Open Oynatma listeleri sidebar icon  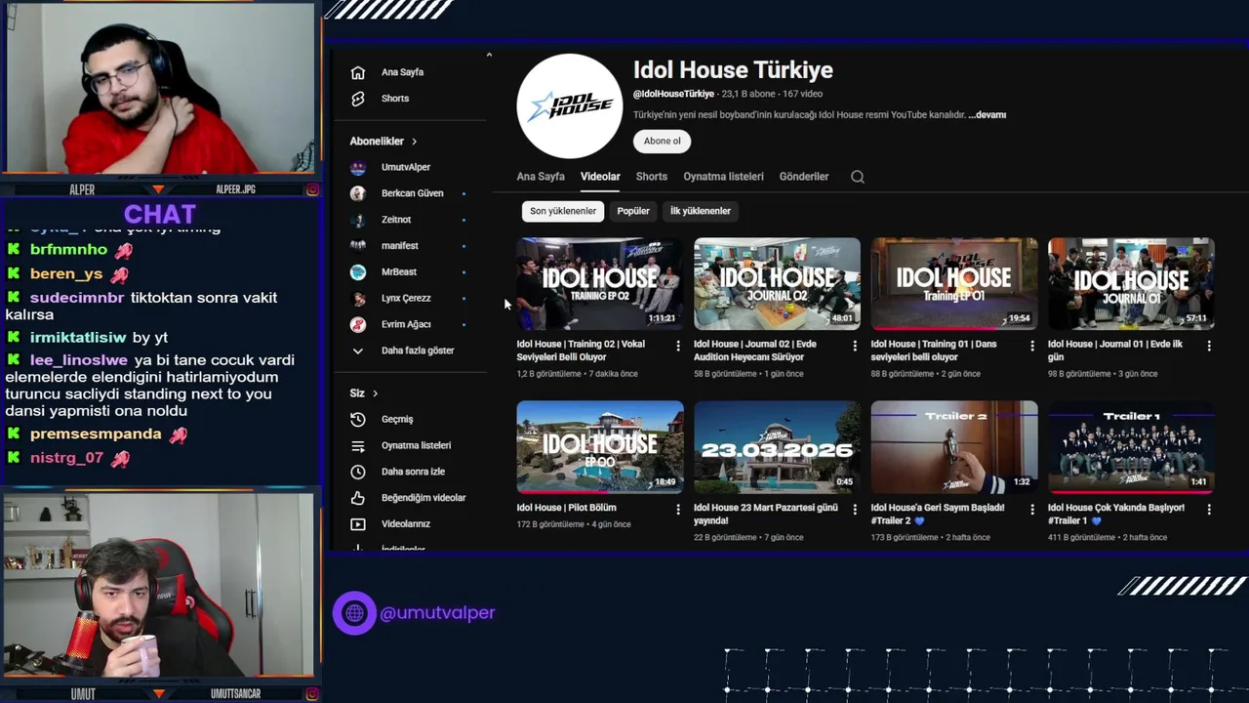tap(358, 445)
